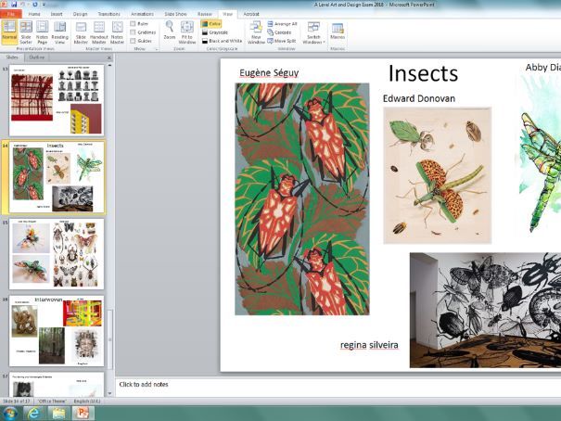Open the Zoom dialog from the ribbon

(x=170, y=31)
